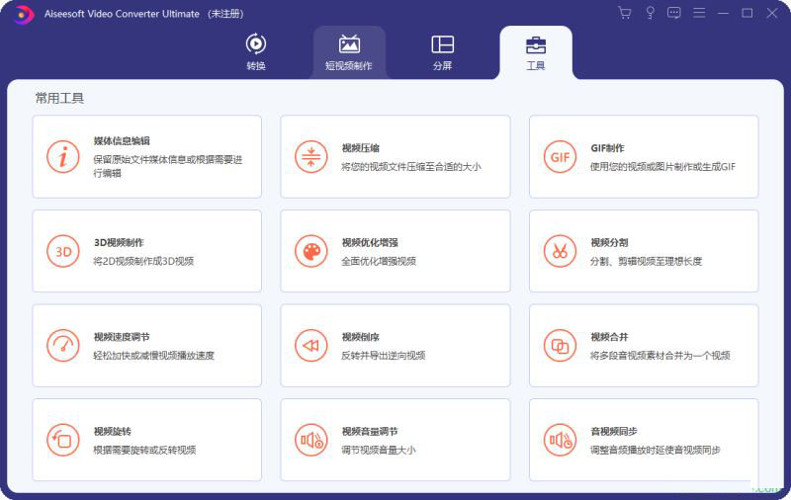791x500 pixels.
Task: Open 视频合并 tool title
Action: [x=609, y=337]
